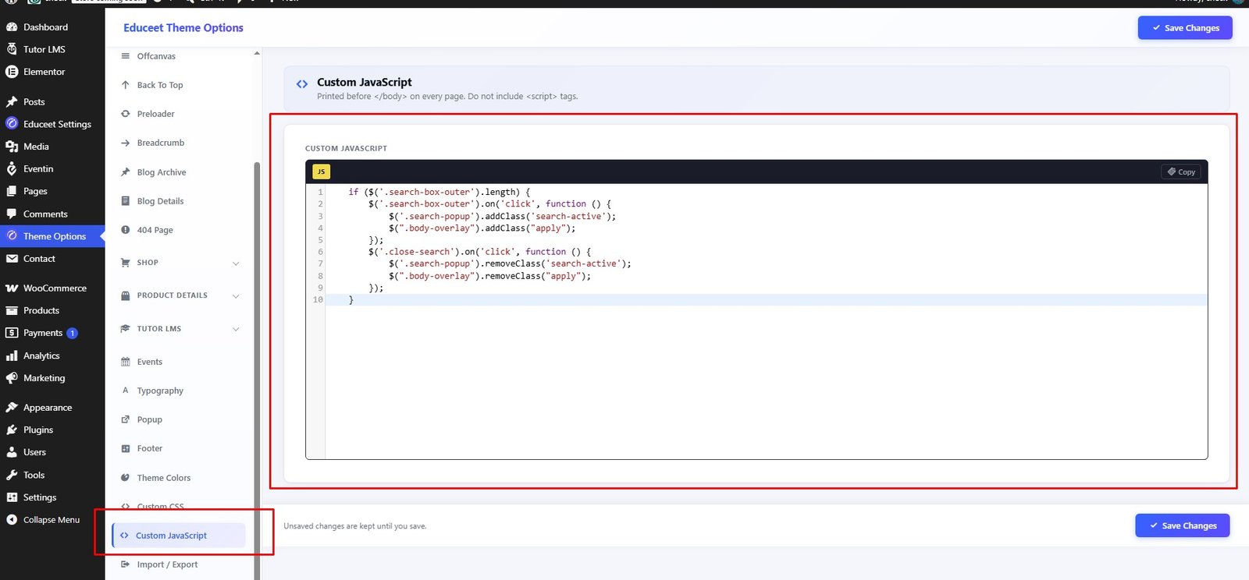Open the Events options tab
Screen dimensions: 1249x580
(x=180, y=362)
